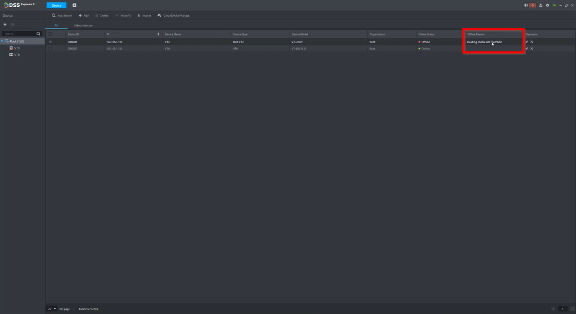Add a new tab with plus icon
Viewport: 576px width, 314px height.
pyautogui.click(x=74, y=5)
